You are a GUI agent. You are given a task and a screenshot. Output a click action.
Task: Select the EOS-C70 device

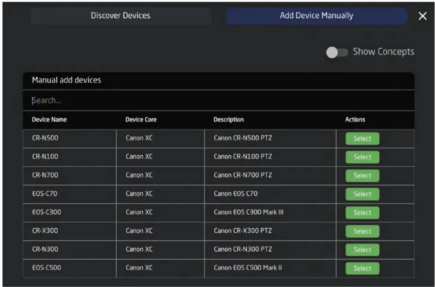pos(362,194)
